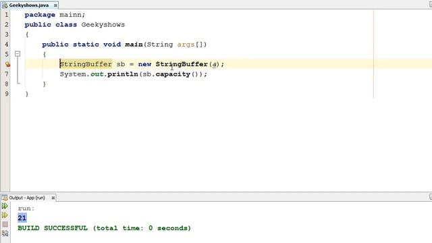Click the sb variable declaration on line 6
This screenshot has height=243, width=432.
121,65
